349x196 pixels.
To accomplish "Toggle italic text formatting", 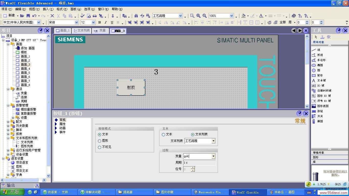I will (106, 22).
